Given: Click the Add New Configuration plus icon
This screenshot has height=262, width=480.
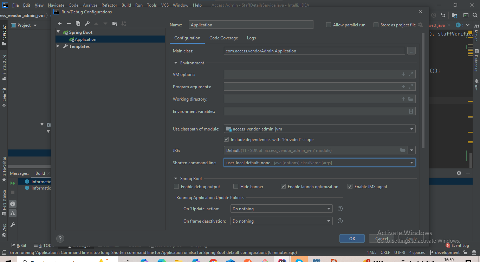Looking at the screenshot, I should [x=60, y=24].
